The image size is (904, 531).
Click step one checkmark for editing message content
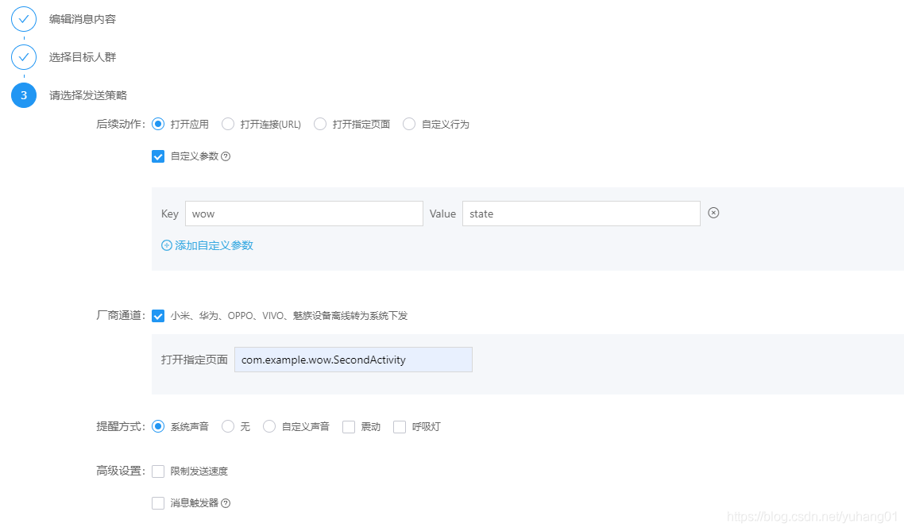coord(24,19)
